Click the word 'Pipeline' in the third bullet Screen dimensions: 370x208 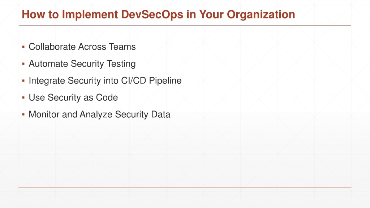(x=165, y=81)
